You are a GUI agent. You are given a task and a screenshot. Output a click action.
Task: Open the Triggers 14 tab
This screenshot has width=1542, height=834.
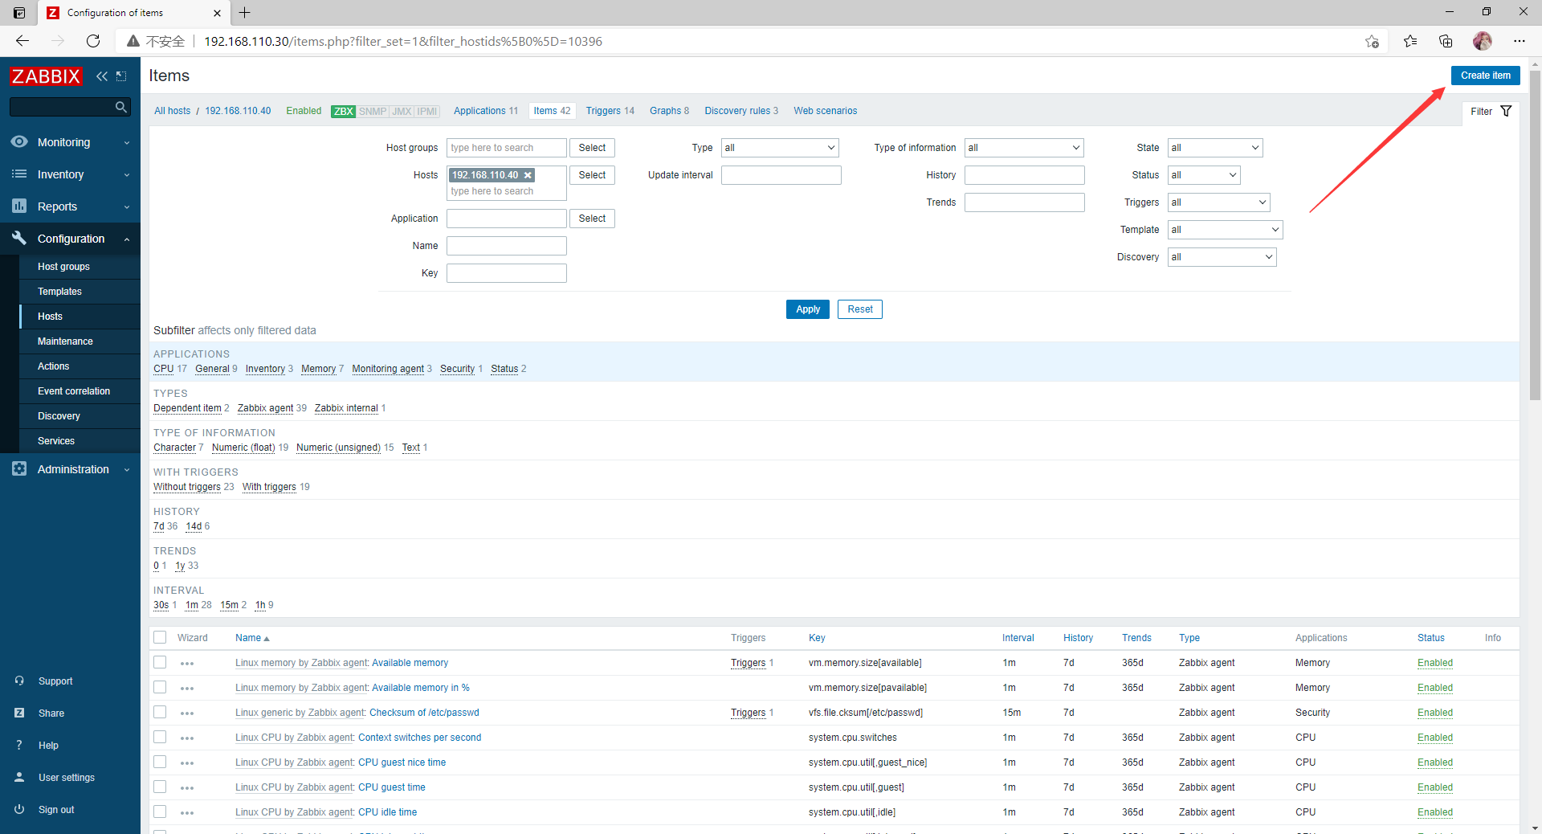click(x=610, y=111)
